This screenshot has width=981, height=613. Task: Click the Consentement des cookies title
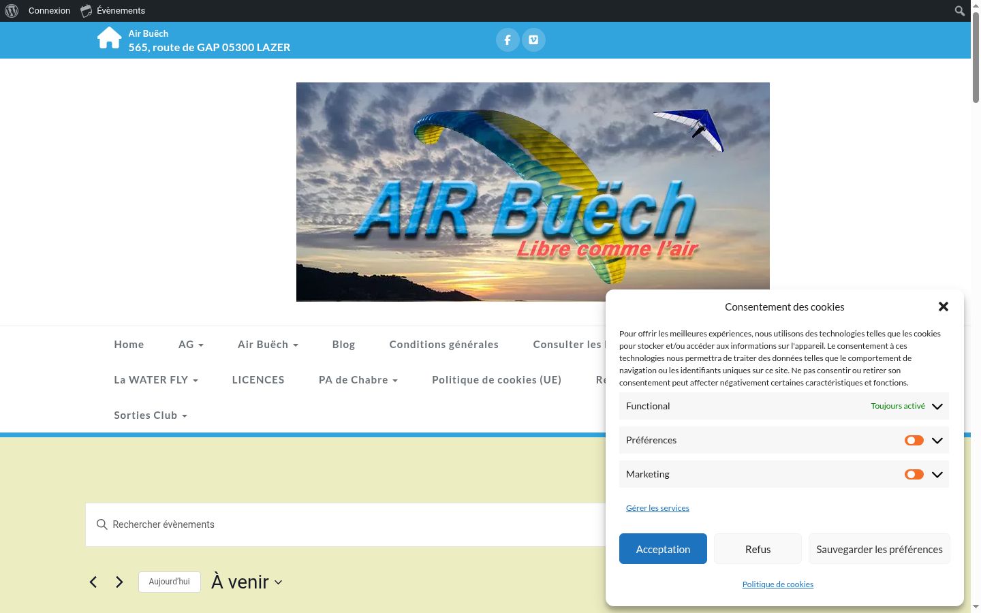coord(785,307)
